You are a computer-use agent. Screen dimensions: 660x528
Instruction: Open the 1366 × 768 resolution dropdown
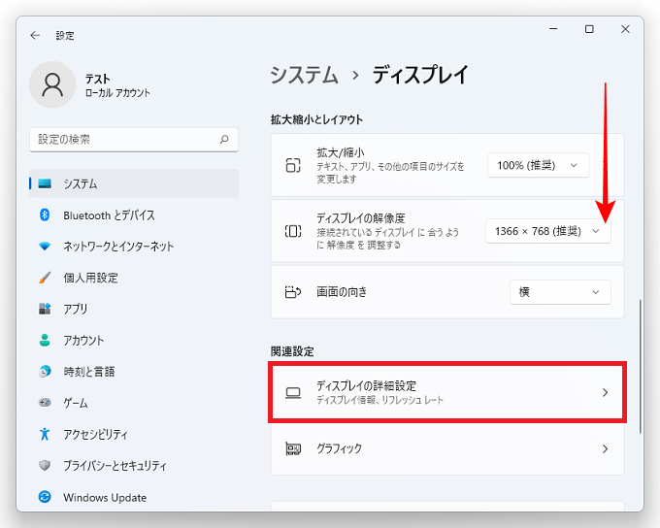pyautogui.click(x=548, y=231)
